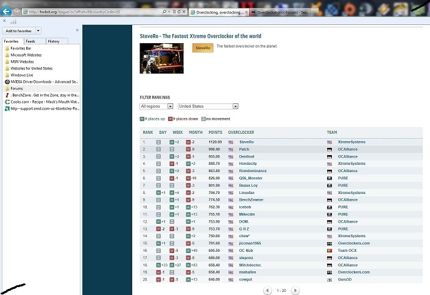Click the SteveRo rig photo thumbnail
Image resolution: width=430 pixels, height=295 pixels.
point(161,58)
